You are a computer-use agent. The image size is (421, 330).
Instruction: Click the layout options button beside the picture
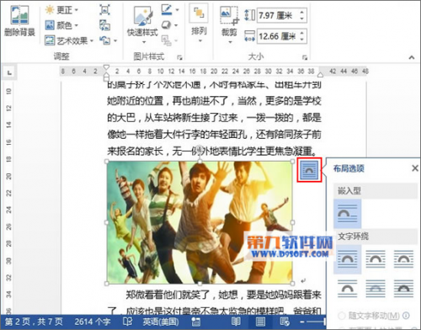point(309,170)
